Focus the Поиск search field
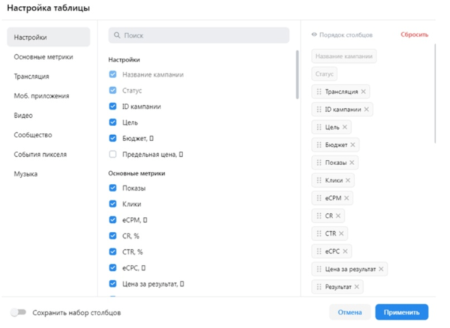Screen dimensions: 450x328 [x=199, y=35]
